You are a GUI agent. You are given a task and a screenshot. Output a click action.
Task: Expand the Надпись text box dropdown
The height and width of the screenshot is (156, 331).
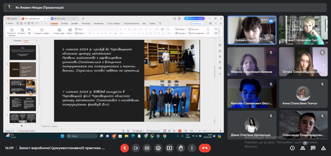[181, 33]
